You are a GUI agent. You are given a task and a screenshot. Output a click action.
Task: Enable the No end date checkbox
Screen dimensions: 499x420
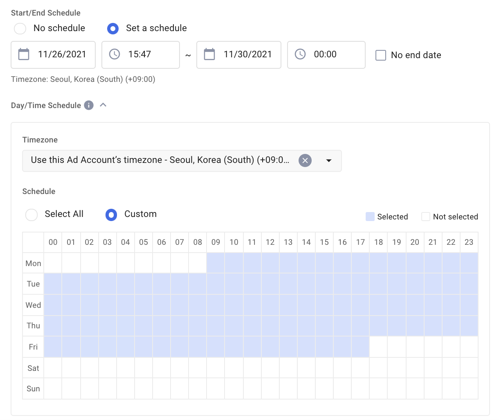tap(381, 55)
